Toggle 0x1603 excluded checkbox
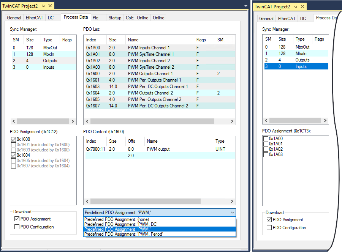This screenshot has width=342, height=252. (x=14, y=150)
